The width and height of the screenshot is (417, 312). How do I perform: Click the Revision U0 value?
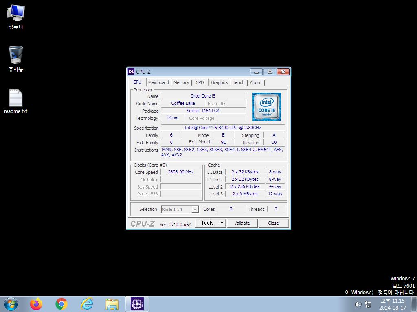coord(274,142)
